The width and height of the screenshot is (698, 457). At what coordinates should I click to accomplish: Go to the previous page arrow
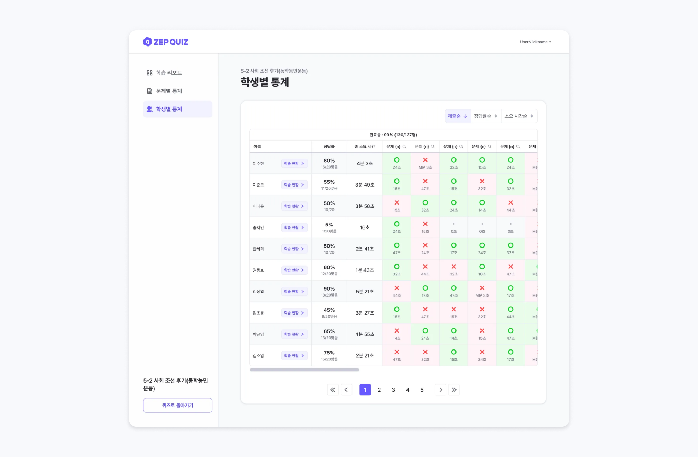coord(347,390)
